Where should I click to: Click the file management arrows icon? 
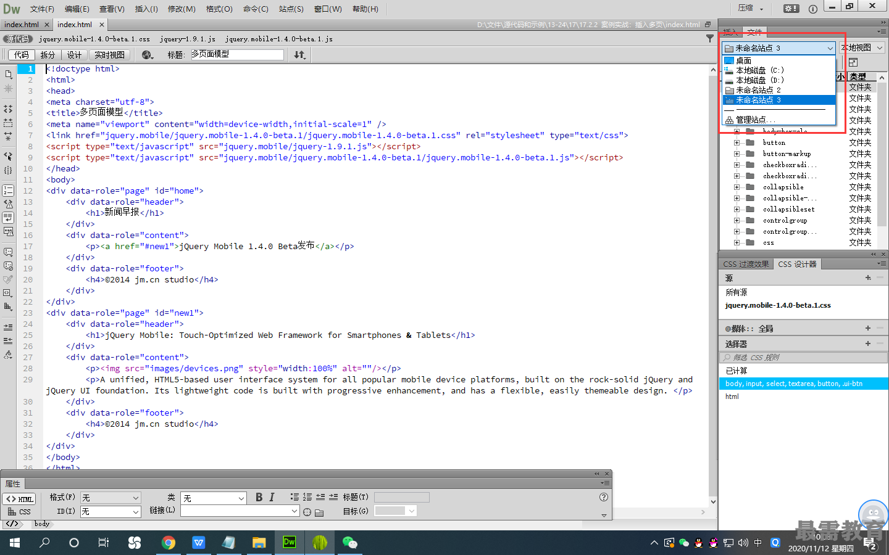pos(299,55)
